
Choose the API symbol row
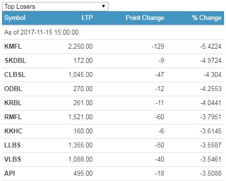pos(113,173)
